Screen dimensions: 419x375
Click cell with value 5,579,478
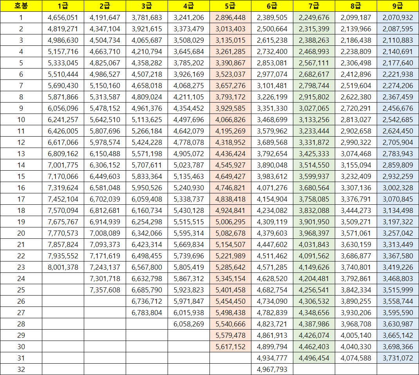(230, 335)
